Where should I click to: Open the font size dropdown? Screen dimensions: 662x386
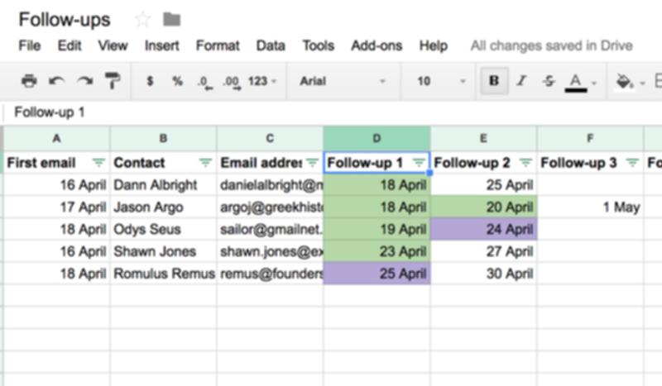440,81
